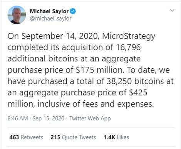Screen dimensions: 181x149
Task: Click the blue verified badge
Action: point(73,11)
